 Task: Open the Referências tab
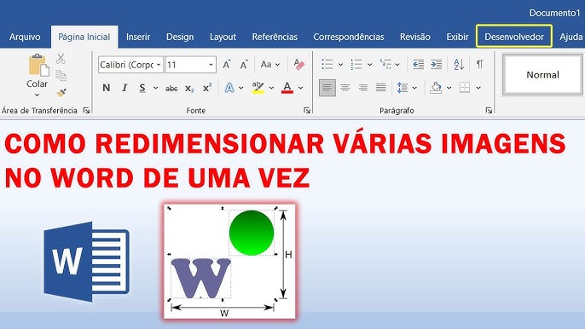pyautogui.click(x=275, y=37)
